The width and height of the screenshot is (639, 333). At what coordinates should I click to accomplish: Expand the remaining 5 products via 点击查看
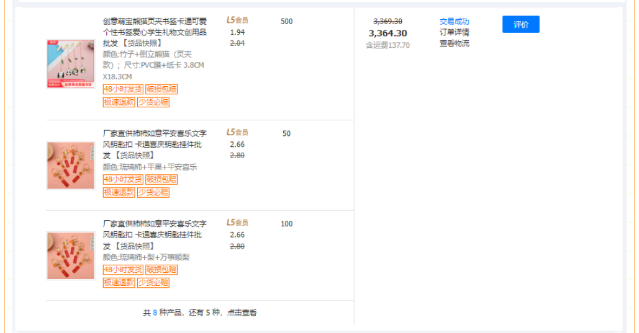point(242,313)
